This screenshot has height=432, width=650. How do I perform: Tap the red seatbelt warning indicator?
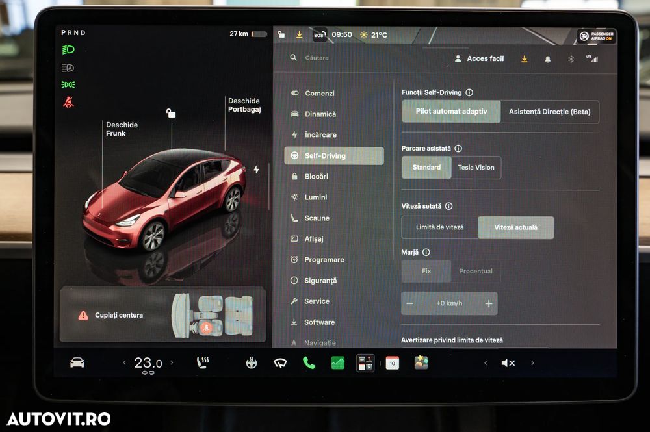click(x=68, y=102)
